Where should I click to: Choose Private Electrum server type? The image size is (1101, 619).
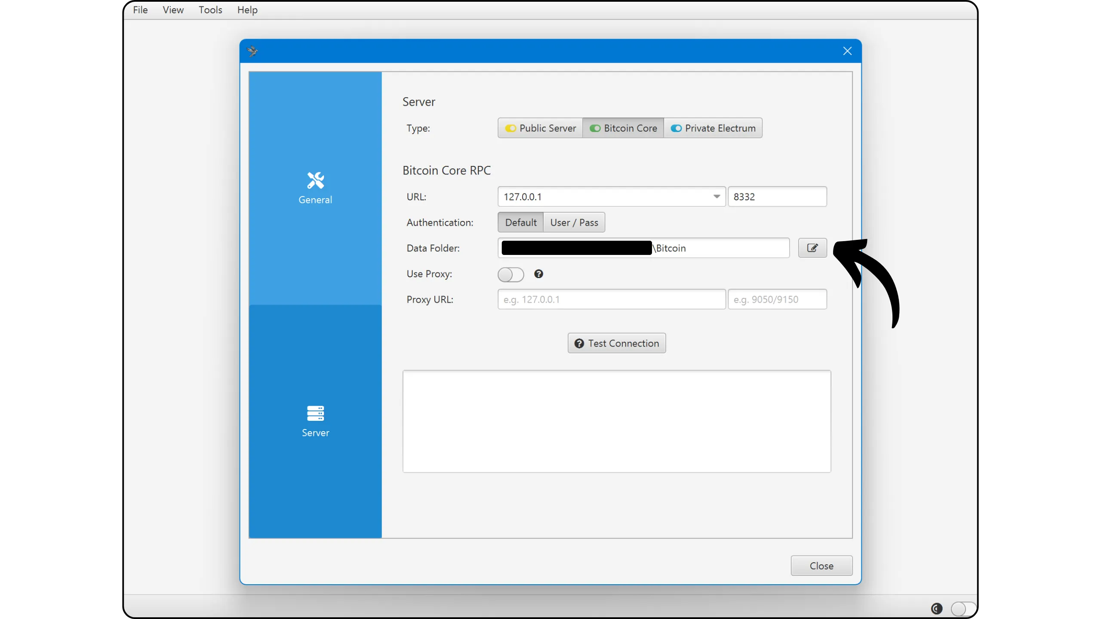pyautogui.click(x=713, y=128)
